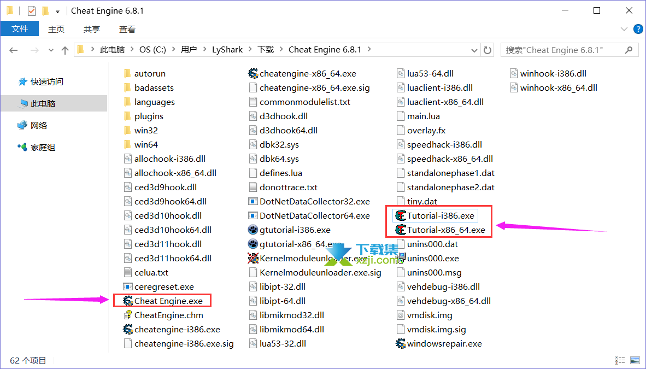Open the 共享 ribbon tab

pyautogui.click(x=91, y=30)
